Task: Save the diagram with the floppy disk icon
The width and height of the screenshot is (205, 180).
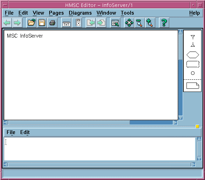Action: tap(42, 23)
